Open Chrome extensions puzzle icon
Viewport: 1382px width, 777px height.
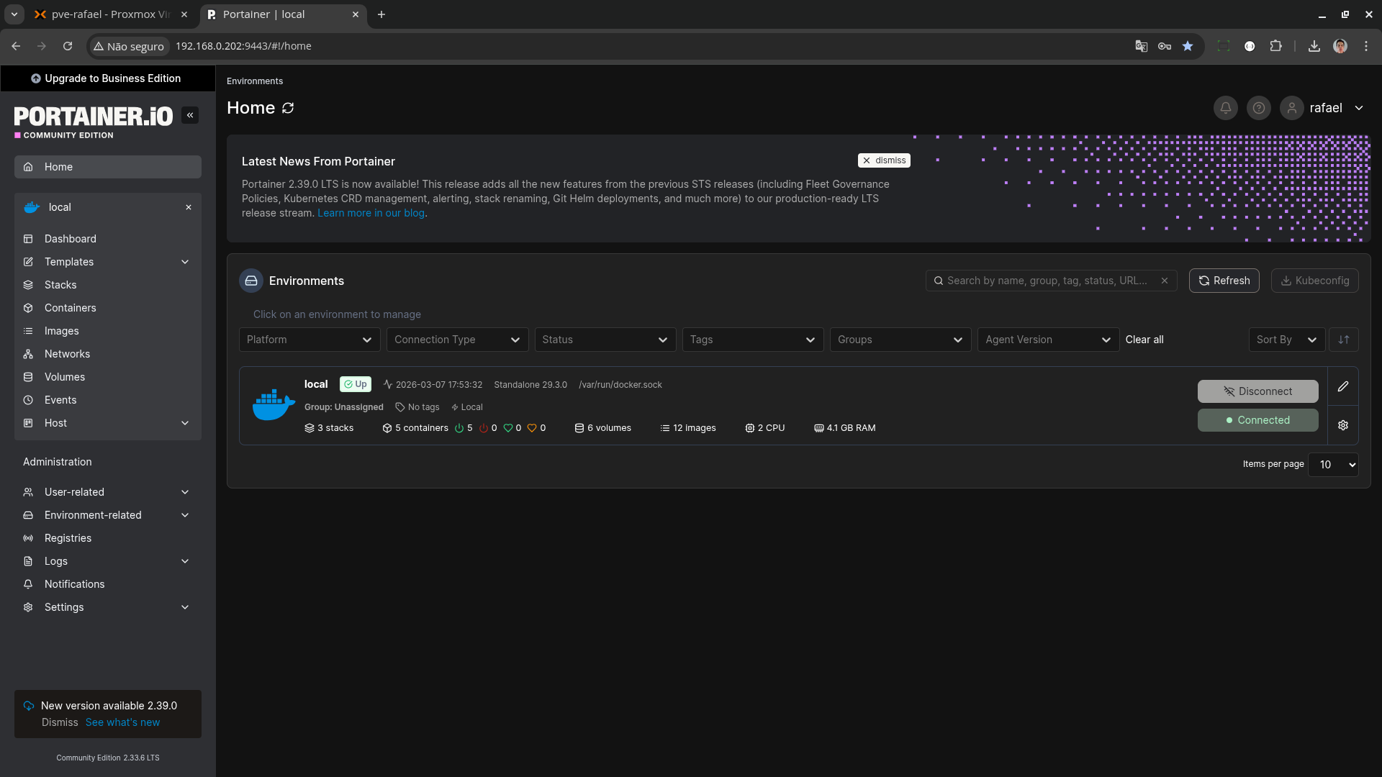tap(1275, 46)
